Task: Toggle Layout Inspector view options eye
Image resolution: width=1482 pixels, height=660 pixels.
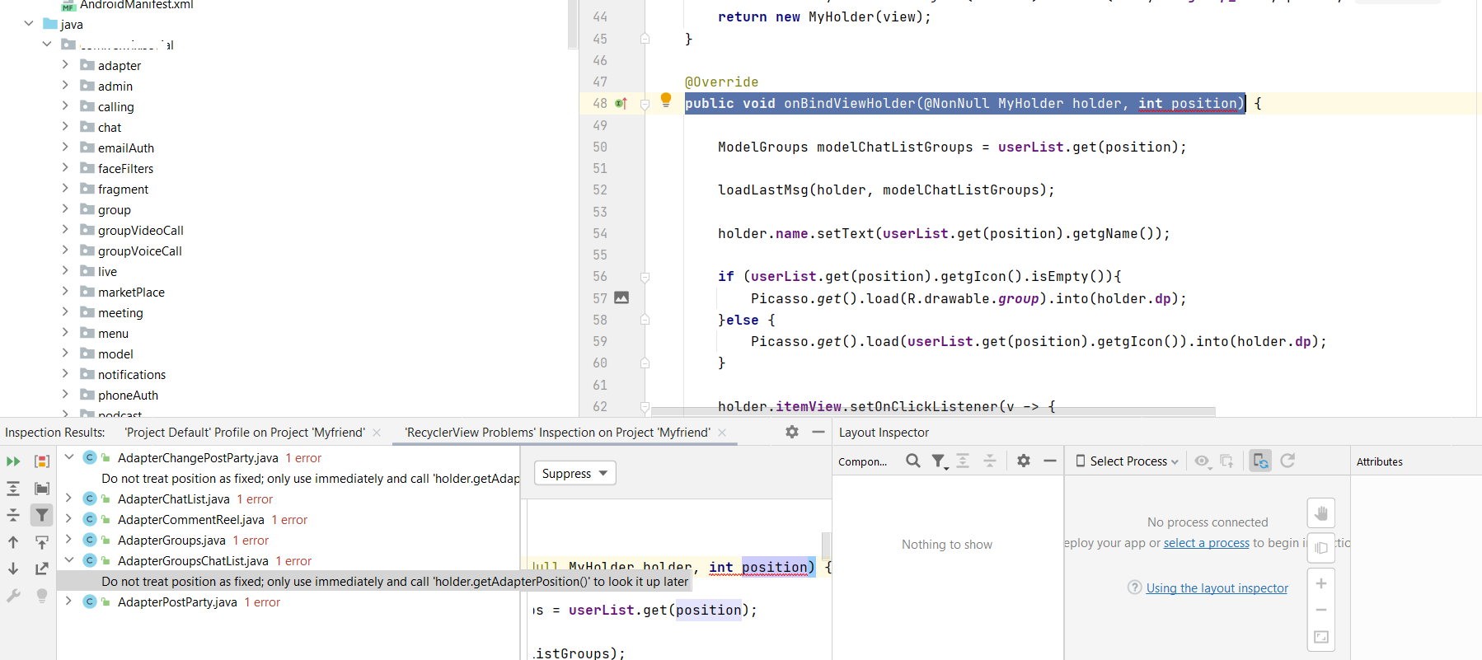Action: [x=1203, y=461]
